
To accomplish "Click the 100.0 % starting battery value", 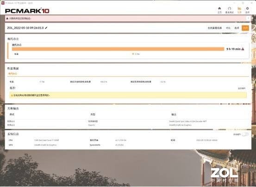I will coord(104,82).
